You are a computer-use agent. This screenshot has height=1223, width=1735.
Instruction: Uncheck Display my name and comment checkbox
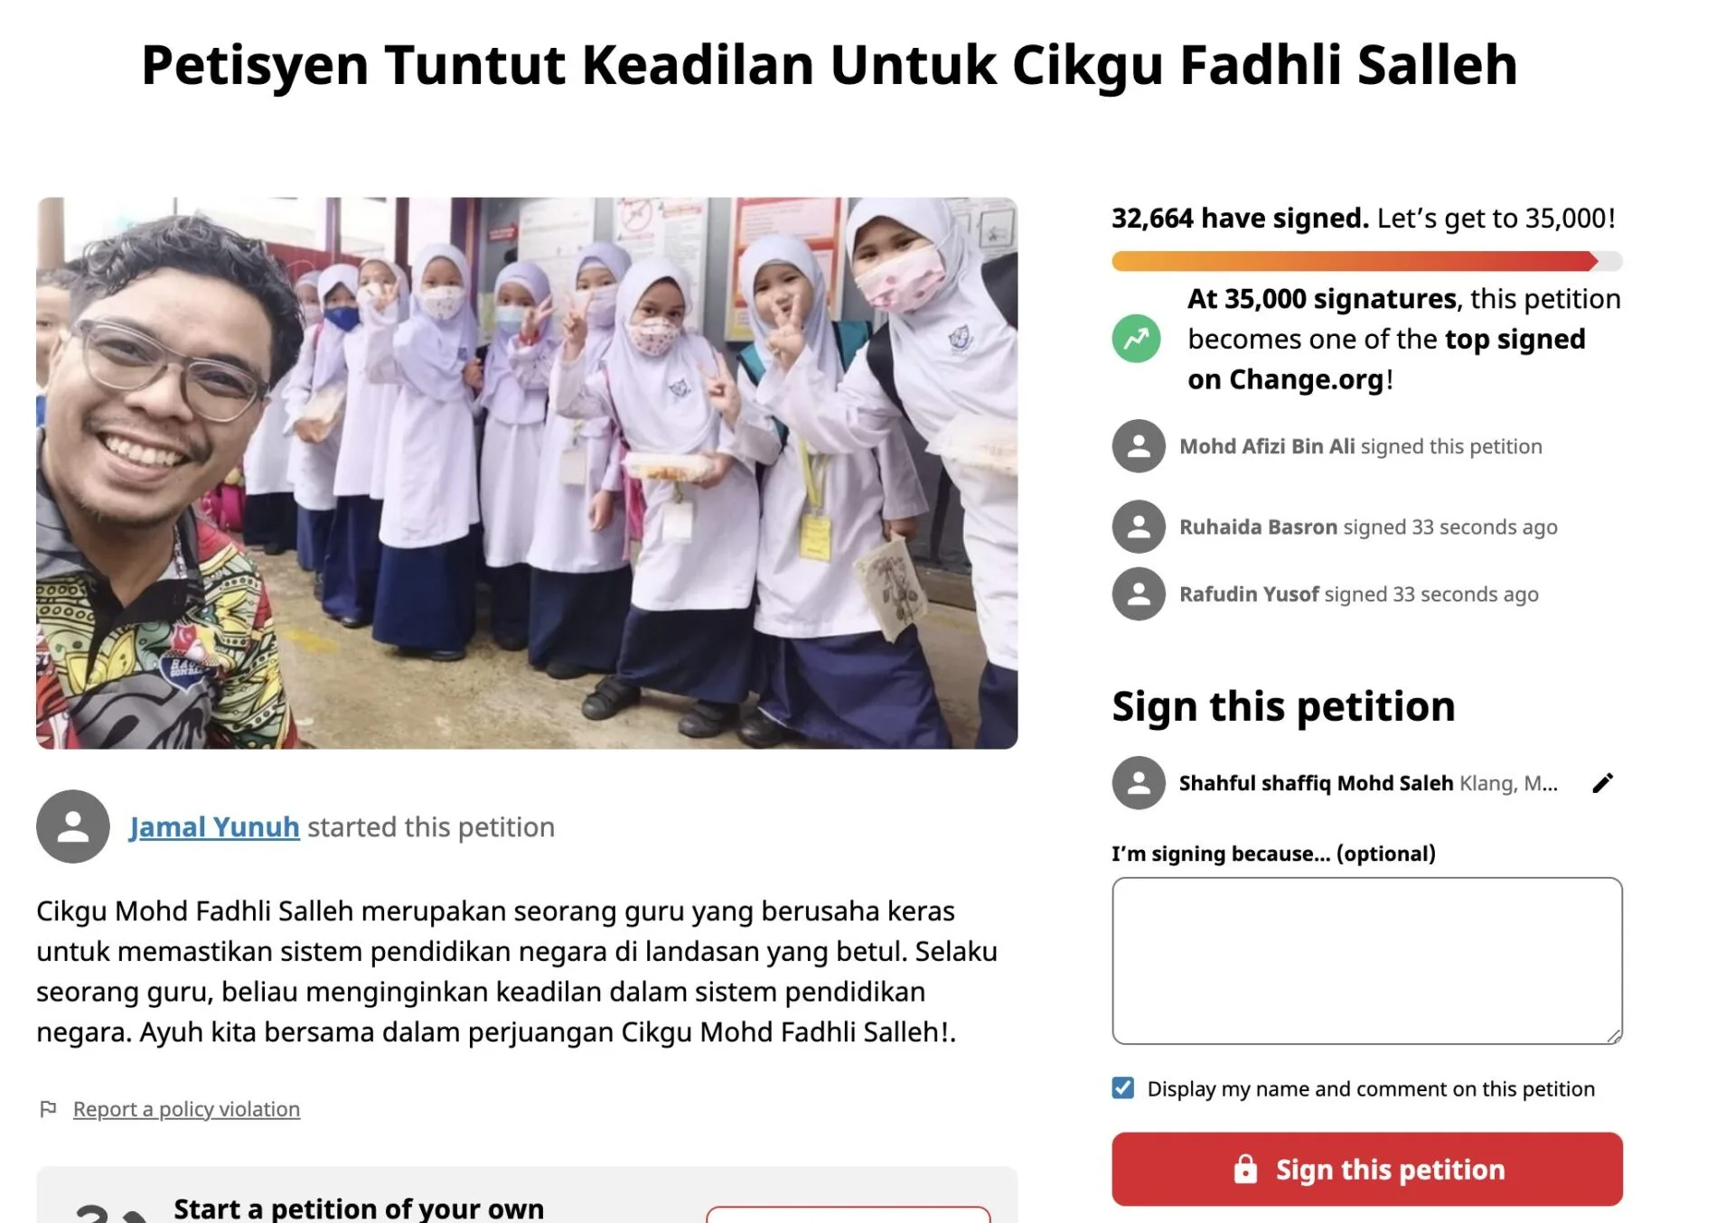coord(1122,1088)
